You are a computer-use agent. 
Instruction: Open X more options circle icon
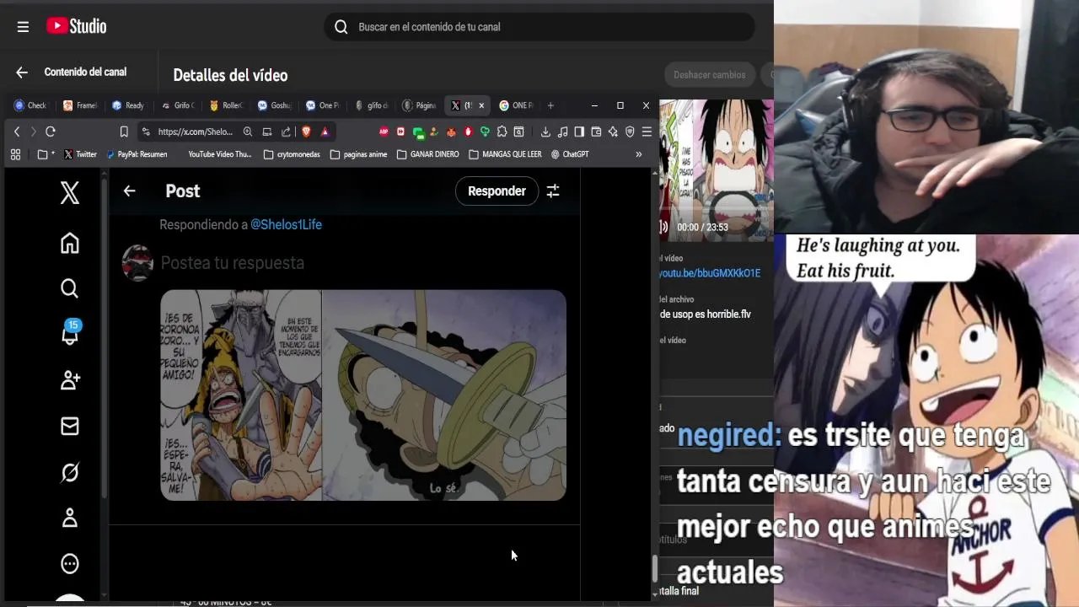pyautogui.click(x=70, y=563)
